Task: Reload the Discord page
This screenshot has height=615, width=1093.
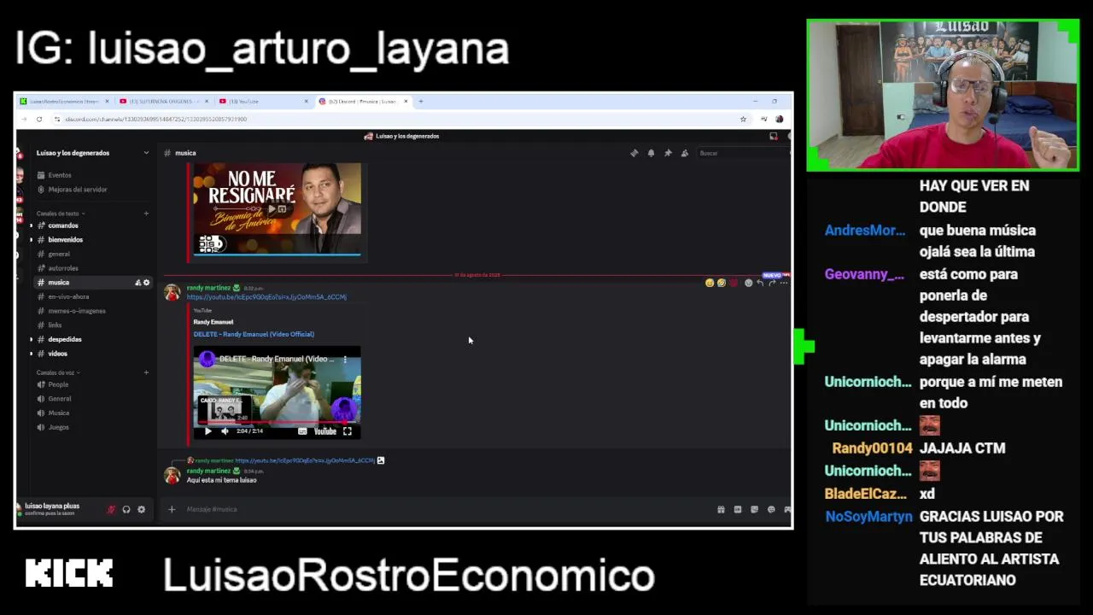Action: [39, 119]
